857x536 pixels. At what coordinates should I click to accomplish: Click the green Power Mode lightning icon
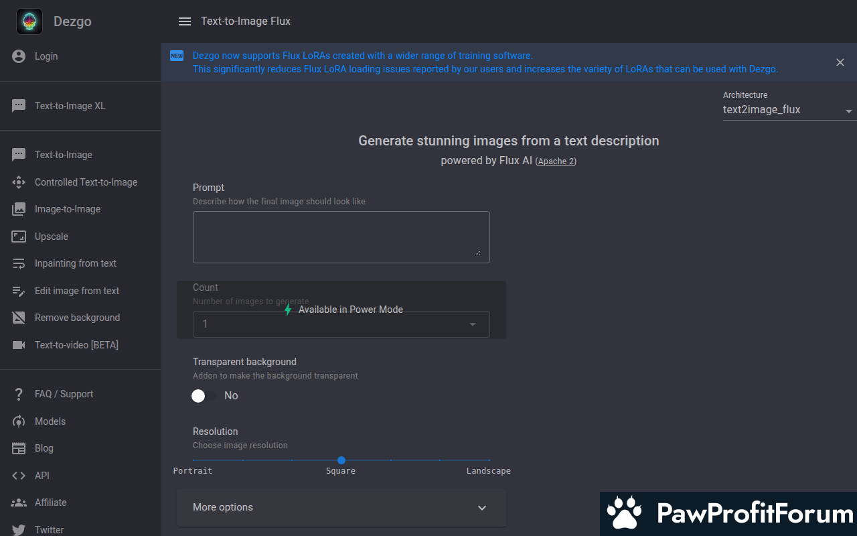[288, 310]
